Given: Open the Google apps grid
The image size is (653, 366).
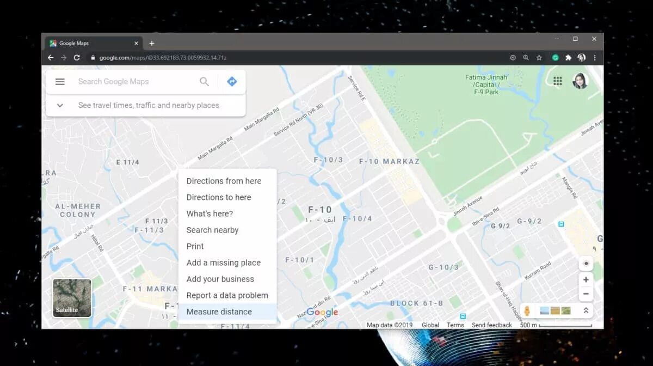Looking at the screenshot, I should click(x=557, y=81).
